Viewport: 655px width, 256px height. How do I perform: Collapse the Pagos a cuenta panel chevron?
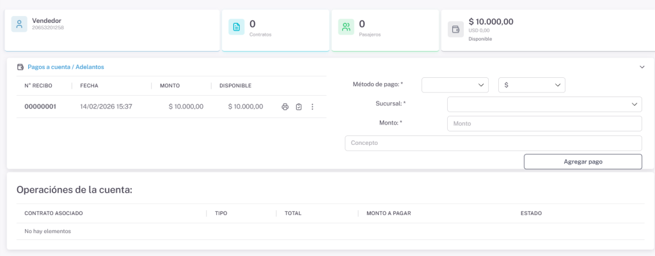coord(642,66)
